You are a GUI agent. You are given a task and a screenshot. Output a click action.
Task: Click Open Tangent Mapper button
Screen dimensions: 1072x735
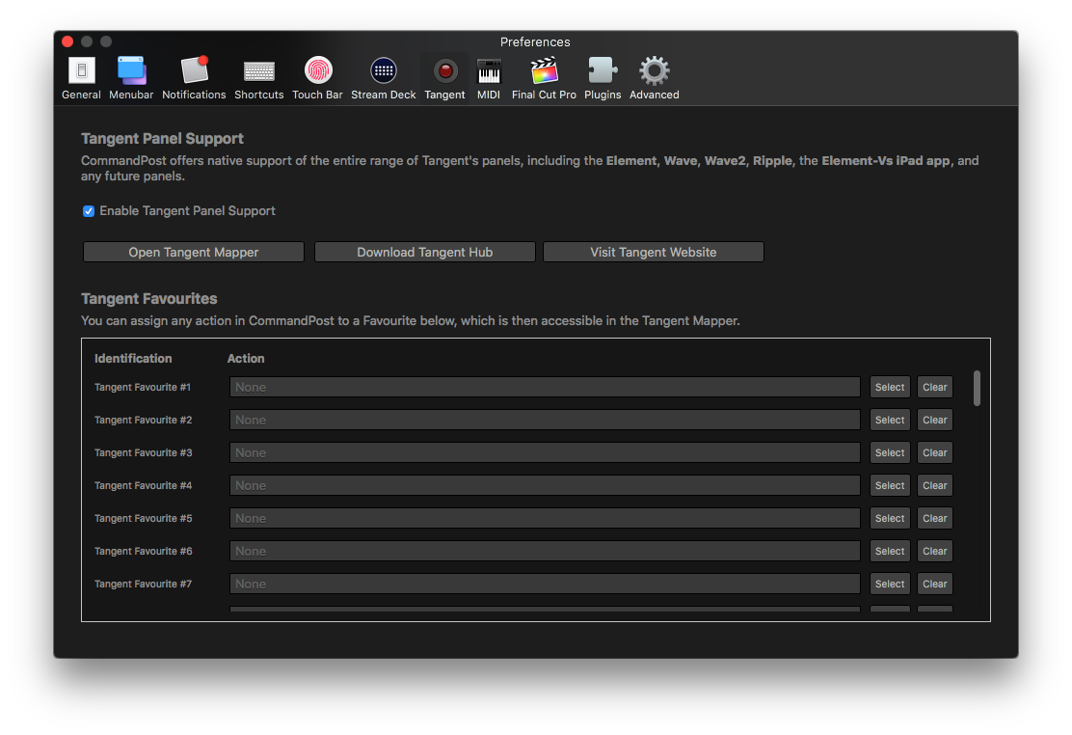(194, 252)
